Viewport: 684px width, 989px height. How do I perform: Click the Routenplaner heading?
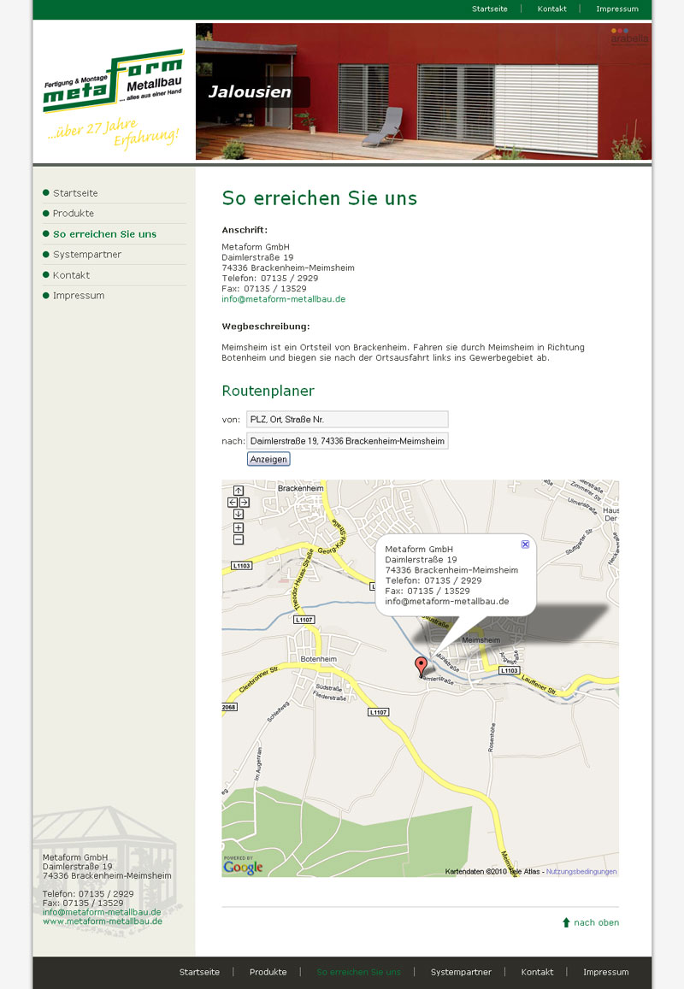pos(268,391)
